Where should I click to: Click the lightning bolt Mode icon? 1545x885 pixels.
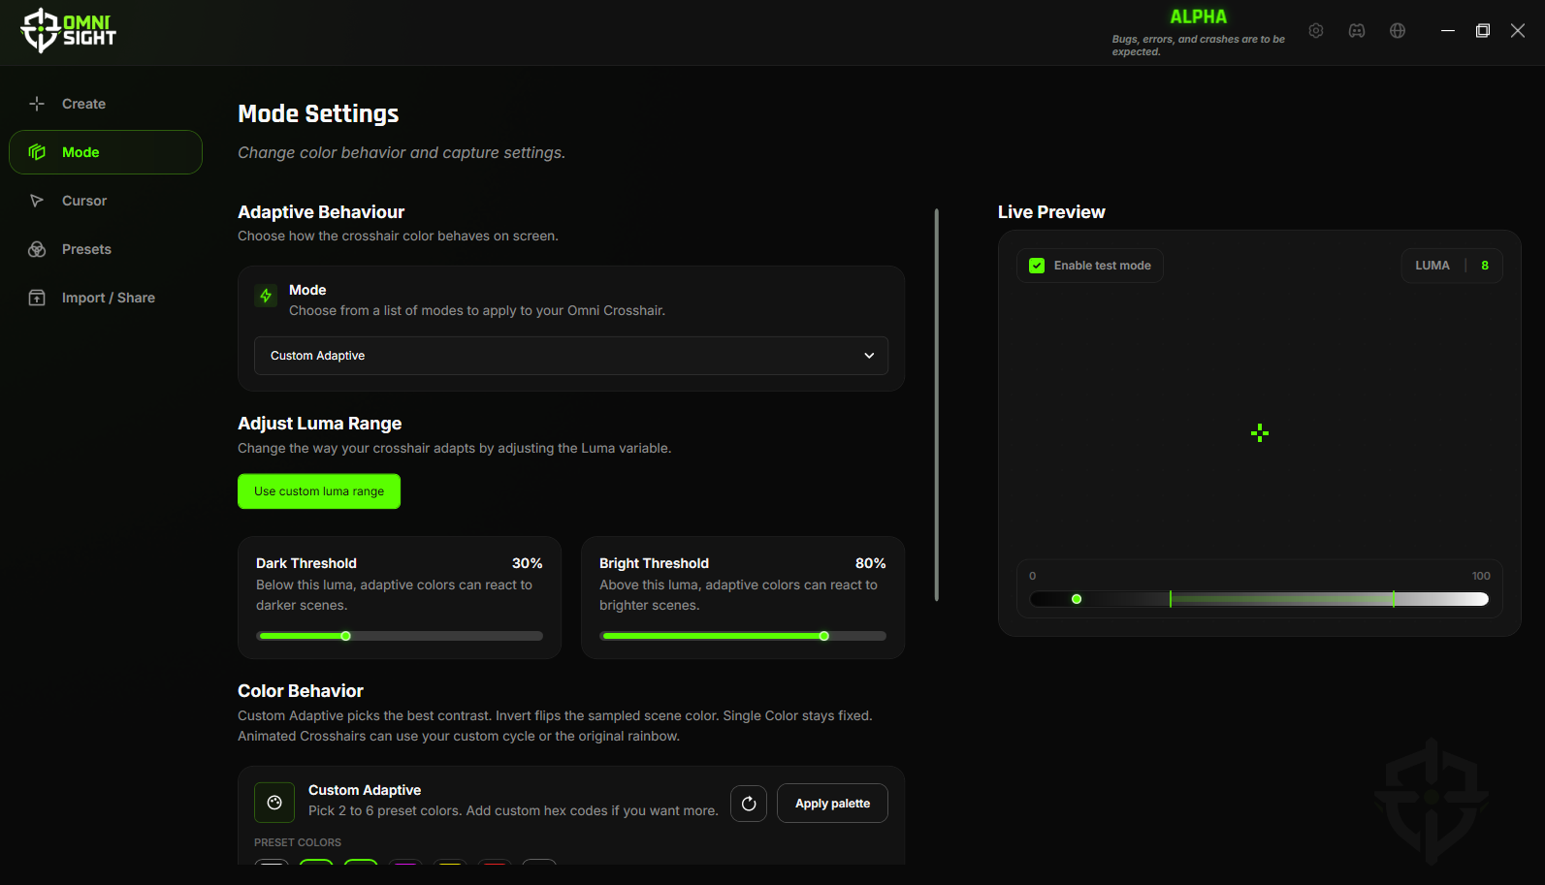click(x=266, y=296)
